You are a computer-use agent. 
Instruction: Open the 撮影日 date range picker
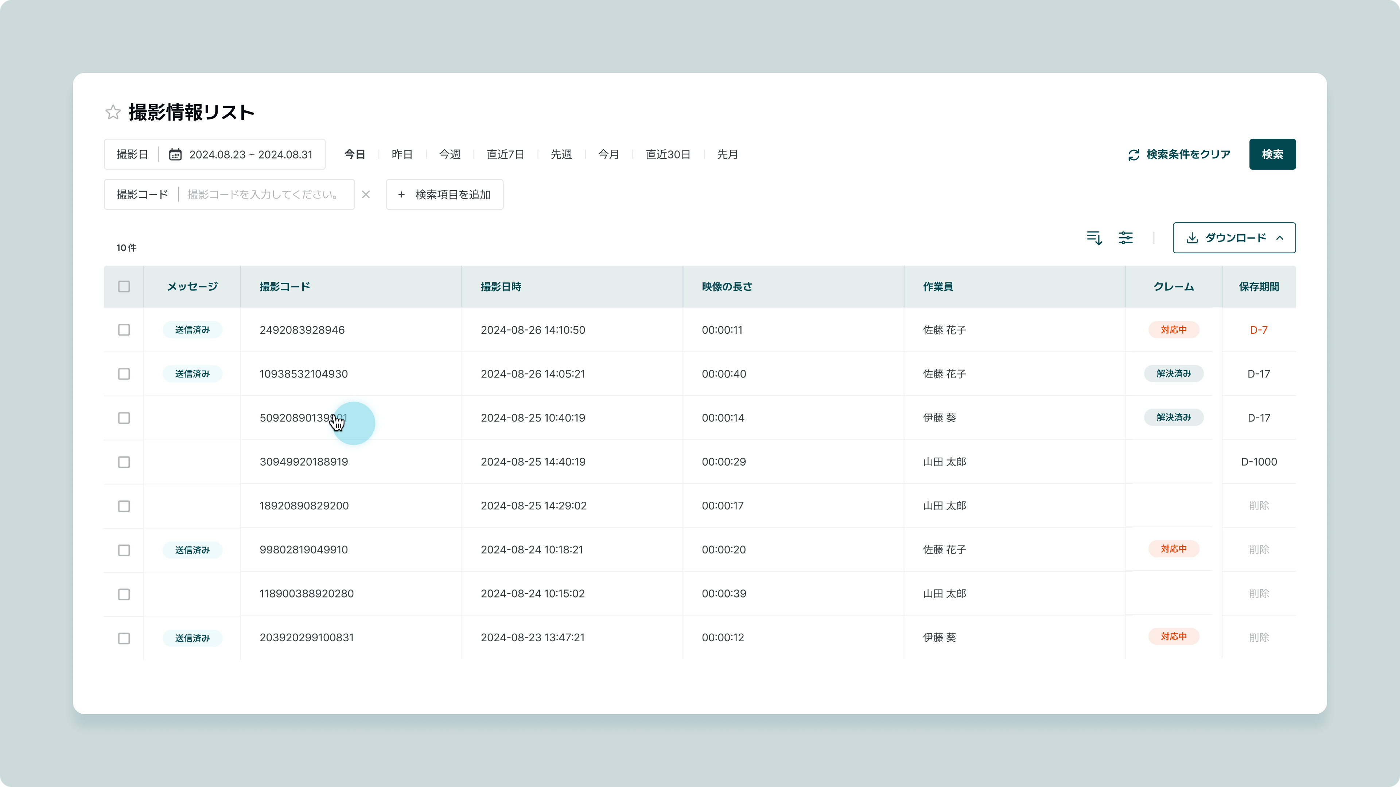250,154
